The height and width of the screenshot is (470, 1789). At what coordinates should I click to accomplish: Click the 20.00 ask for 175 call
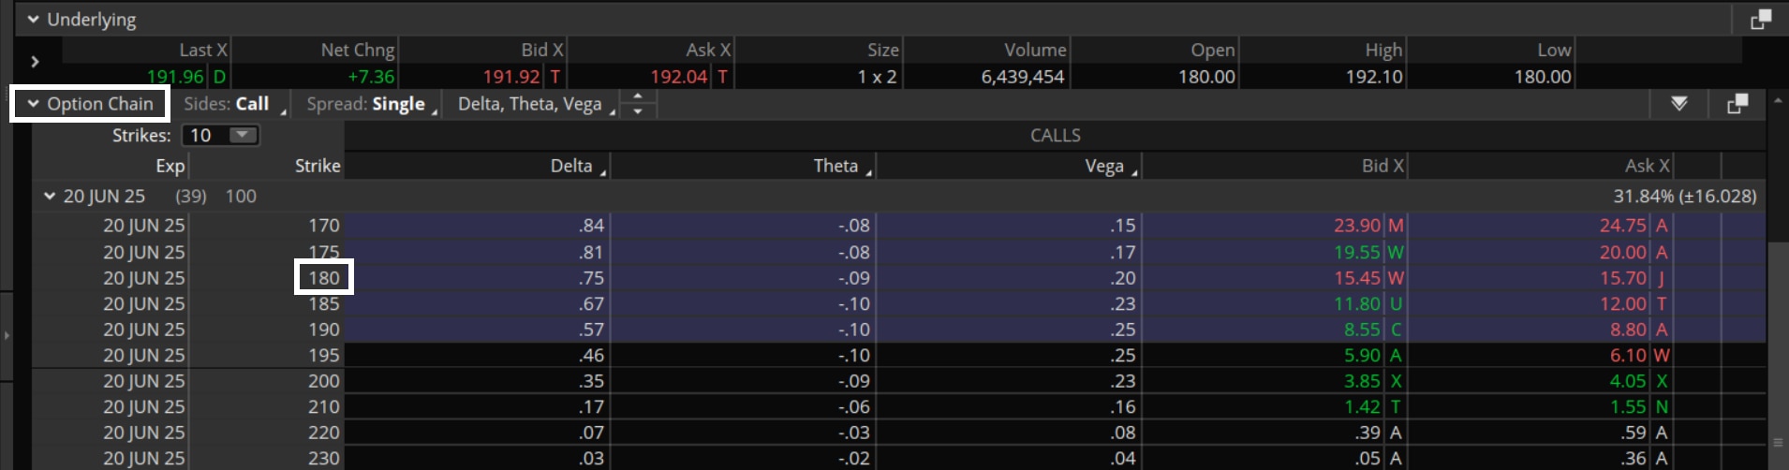1623,252
